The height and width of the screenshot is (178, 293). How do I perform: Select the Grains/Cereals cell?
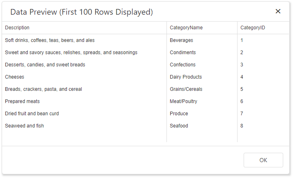click(x=186, y=89)
